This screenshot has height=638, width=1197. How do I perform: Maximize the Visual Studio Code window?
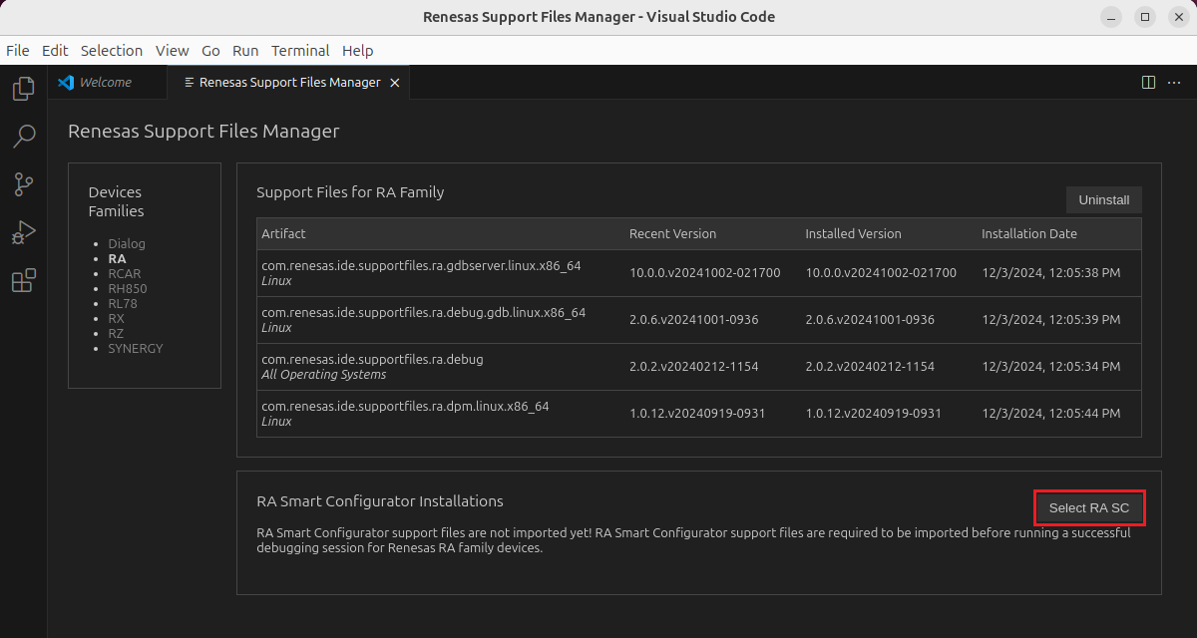tap(1144, 17)
